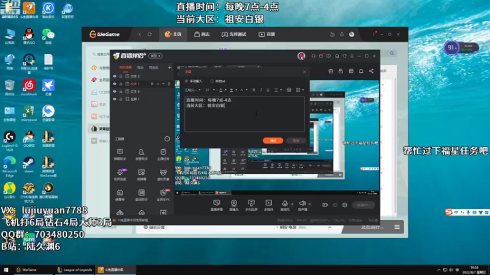The width and height of the screenshot is (490, 275).
Task: Delete the 文本 1 layer with trash icon
Action: tap(169, 84)
